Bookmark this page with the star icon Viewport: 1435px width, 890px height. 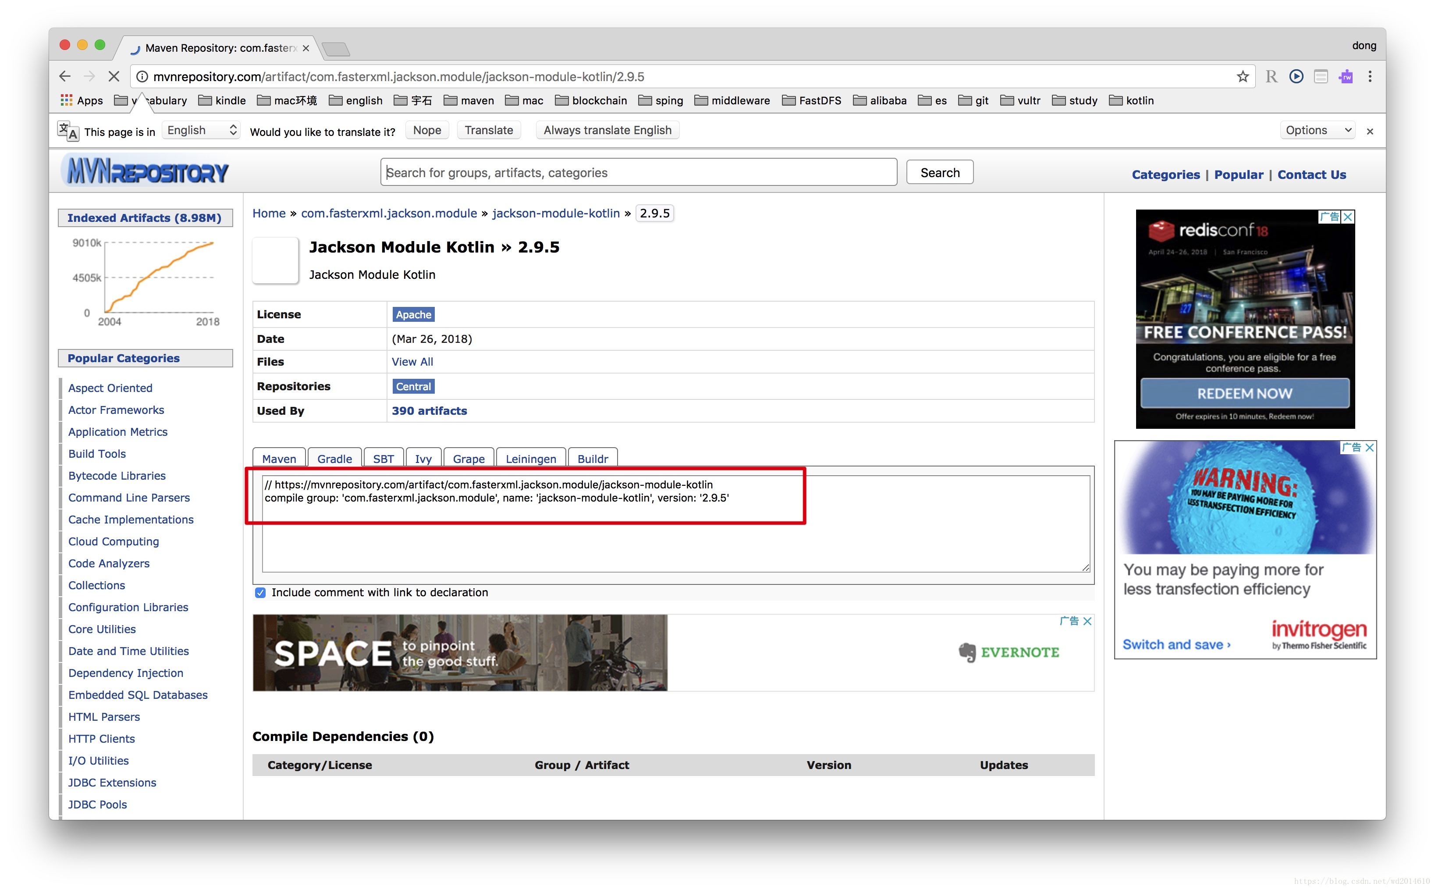pyautogui.click(x=1242, y=77)
